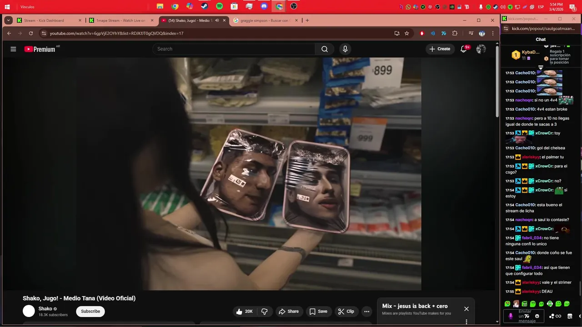Mute the audio-playing YouTube tab speaker
Viewport: 582px width, 327px height.
(x=217, y=20)
